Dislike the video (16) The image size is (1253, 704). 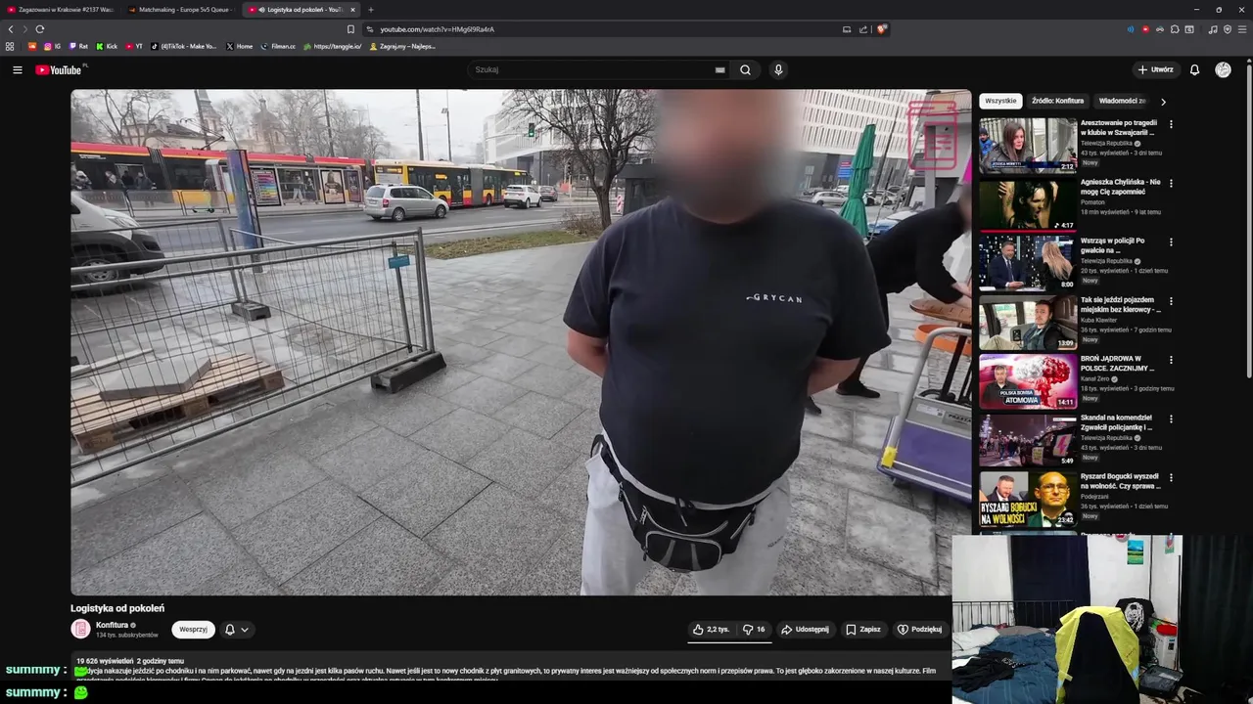pyautogui.click(x=754, y=630)
